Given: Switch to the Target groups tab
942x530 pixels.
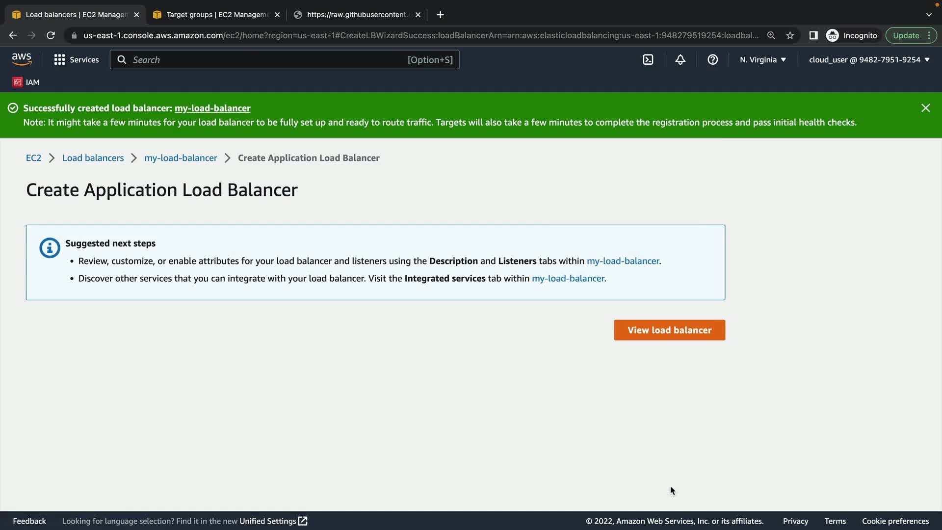Looking at the screenshot, I should (x=216, y=15).
